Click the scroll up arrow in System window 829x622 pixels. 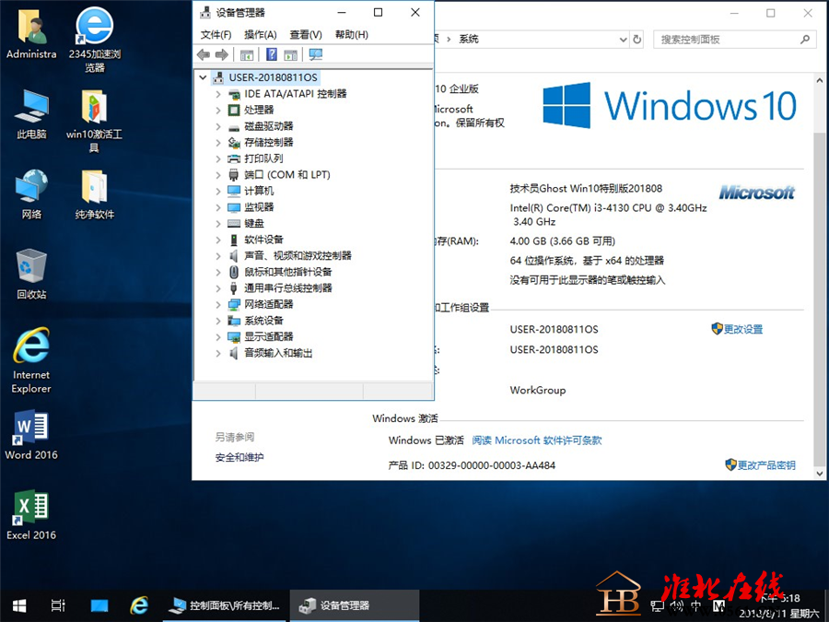coord(820,80)
